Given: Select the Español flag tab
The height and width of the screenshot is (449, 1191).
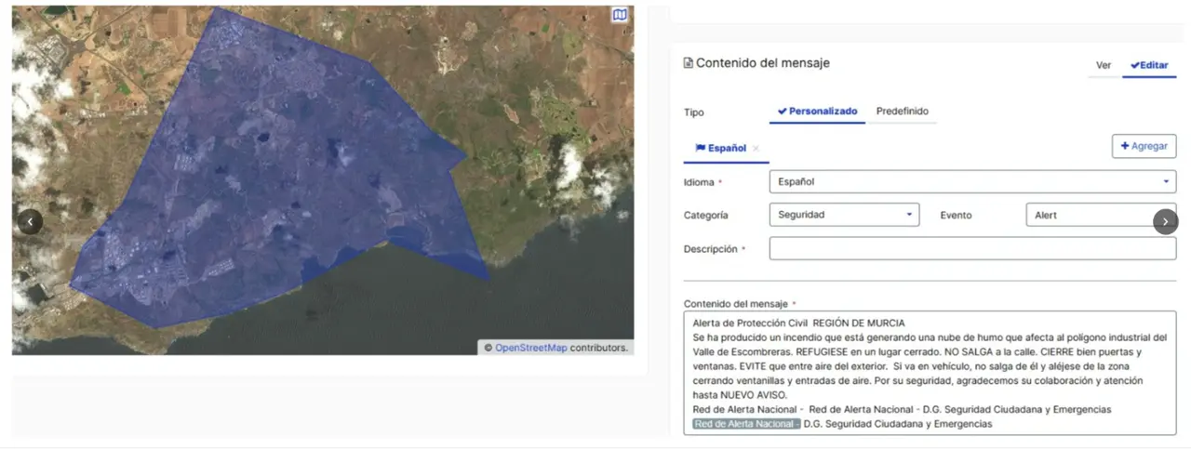Looking at the screenshot, I should [721, 148].
